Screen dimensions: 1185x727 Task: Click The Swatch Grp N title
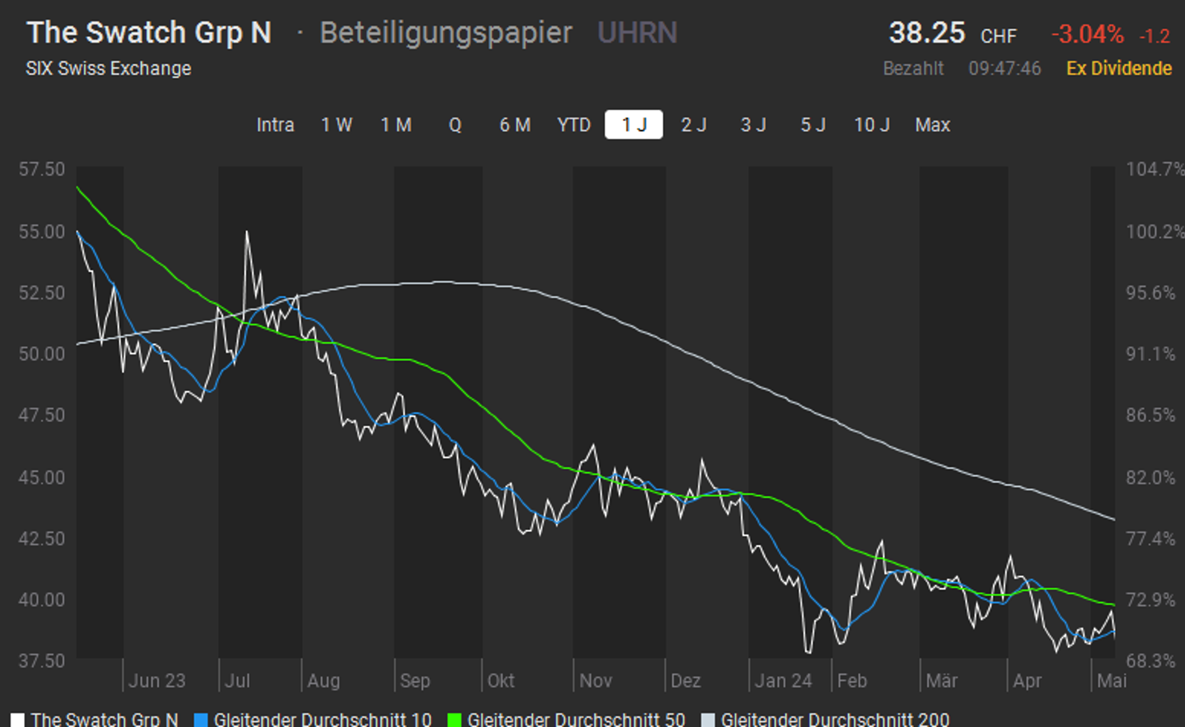coord(149,33)
